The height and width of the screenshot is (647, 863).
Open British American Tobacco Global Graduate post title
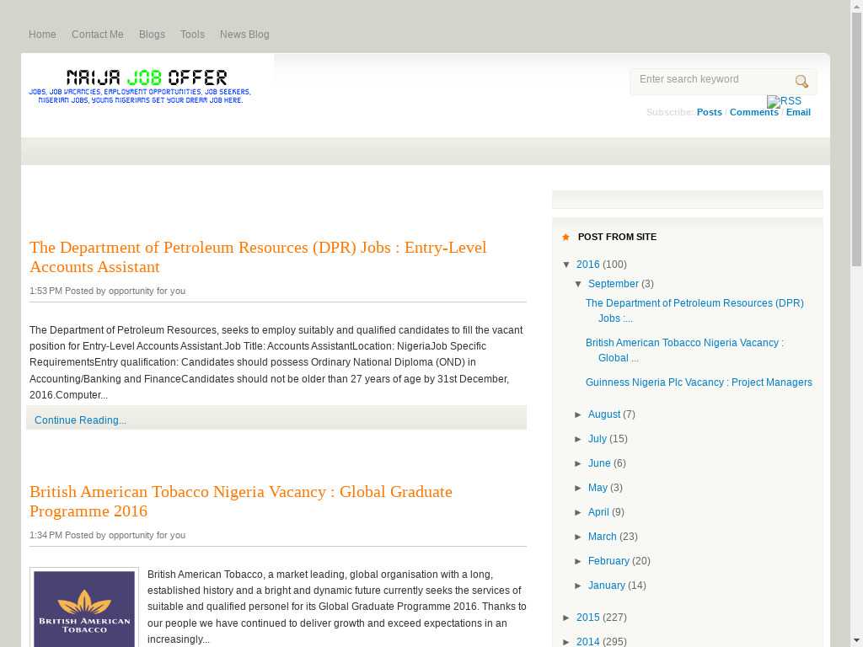pos(241,501)
